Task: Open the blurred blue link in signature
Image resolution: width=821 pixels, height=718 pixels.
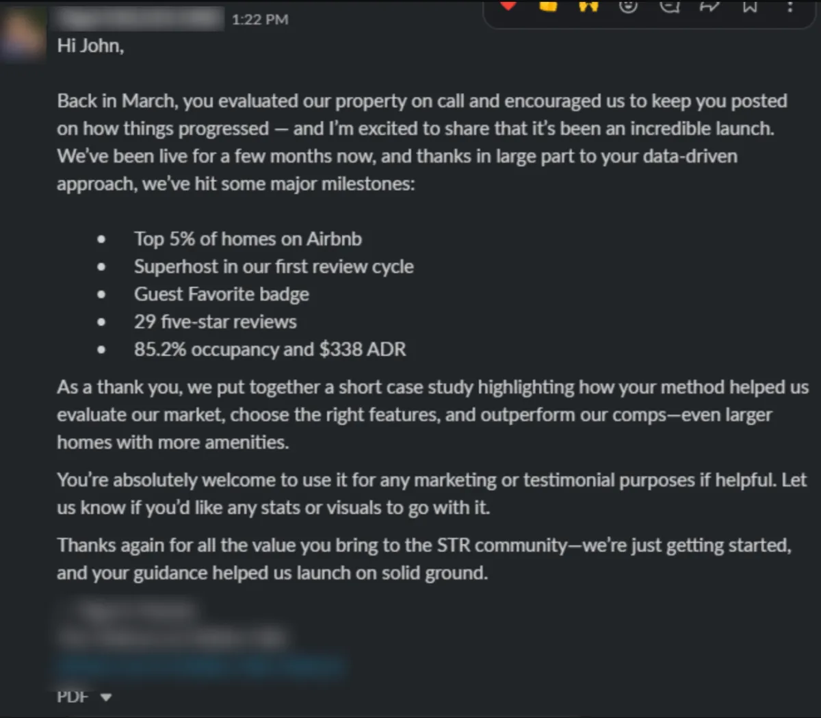Action: point(202,665)
